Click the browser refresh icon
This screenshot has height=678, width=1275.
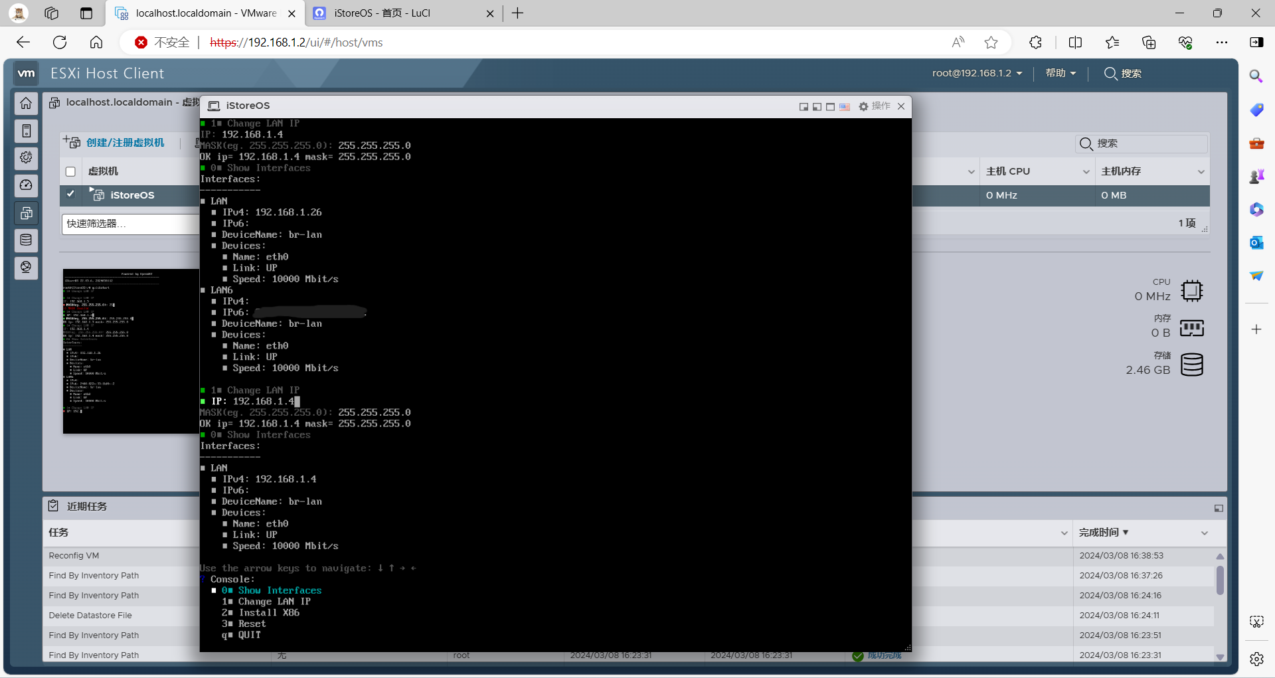click(60, 42)
